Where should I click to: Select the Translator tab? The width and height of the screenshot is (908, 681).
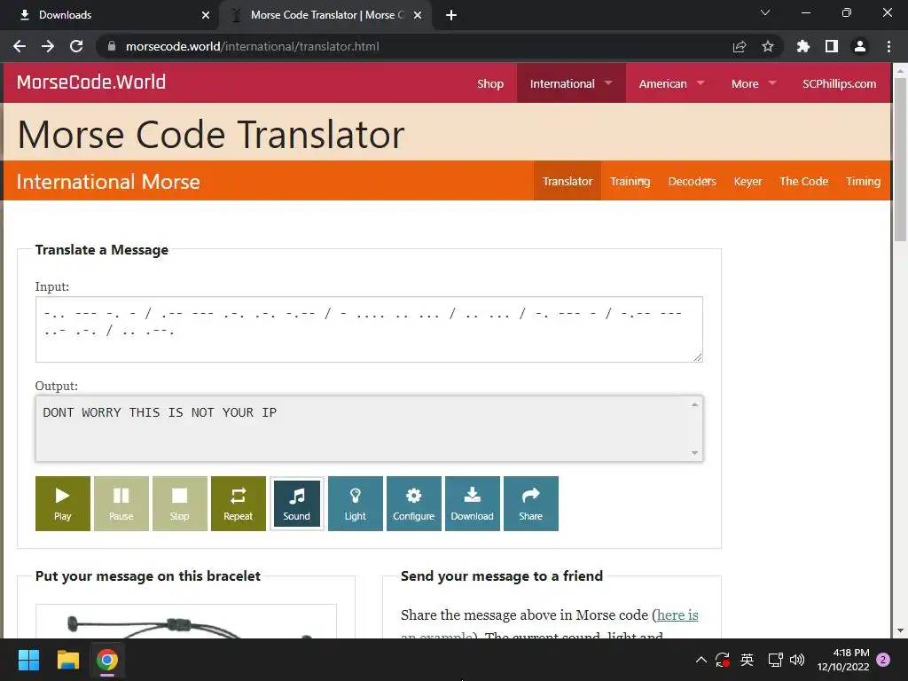point(567,181)
